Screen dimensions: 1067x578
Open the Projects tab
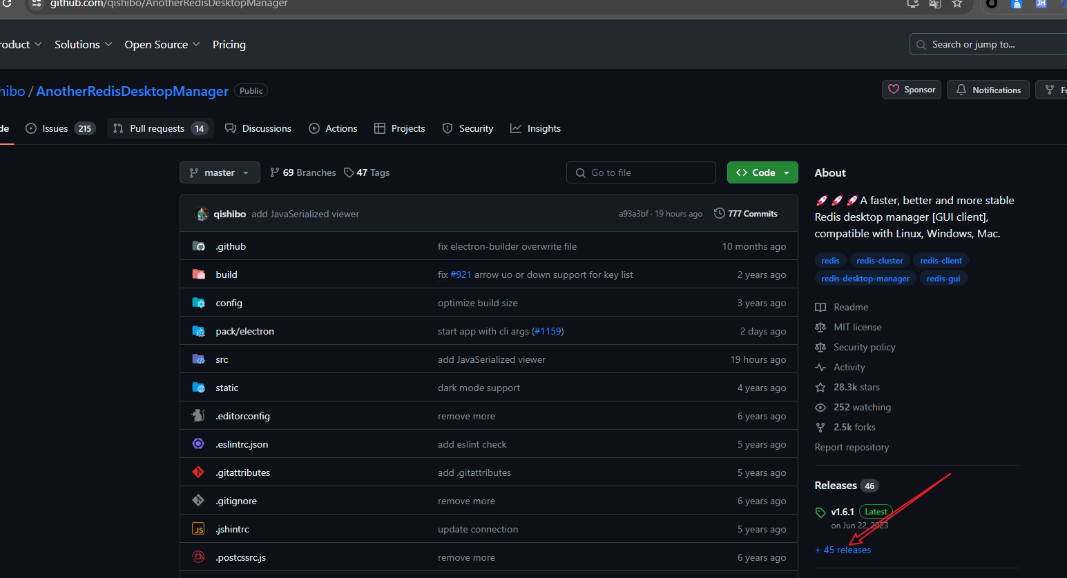click(x=399, y=128)
